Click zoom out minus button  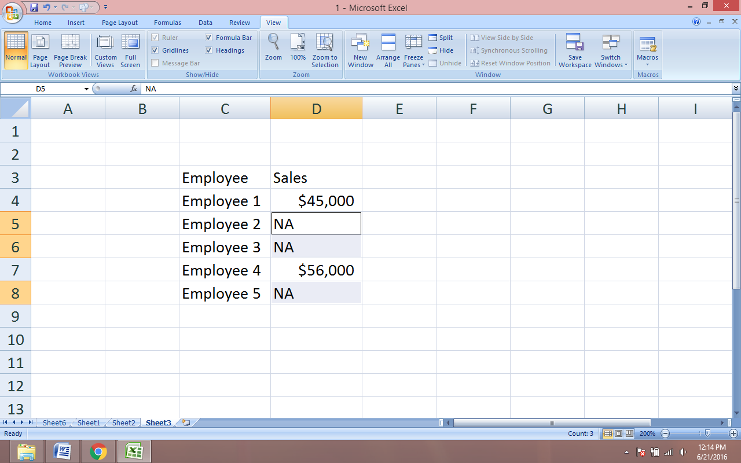(x=665, y=433)
